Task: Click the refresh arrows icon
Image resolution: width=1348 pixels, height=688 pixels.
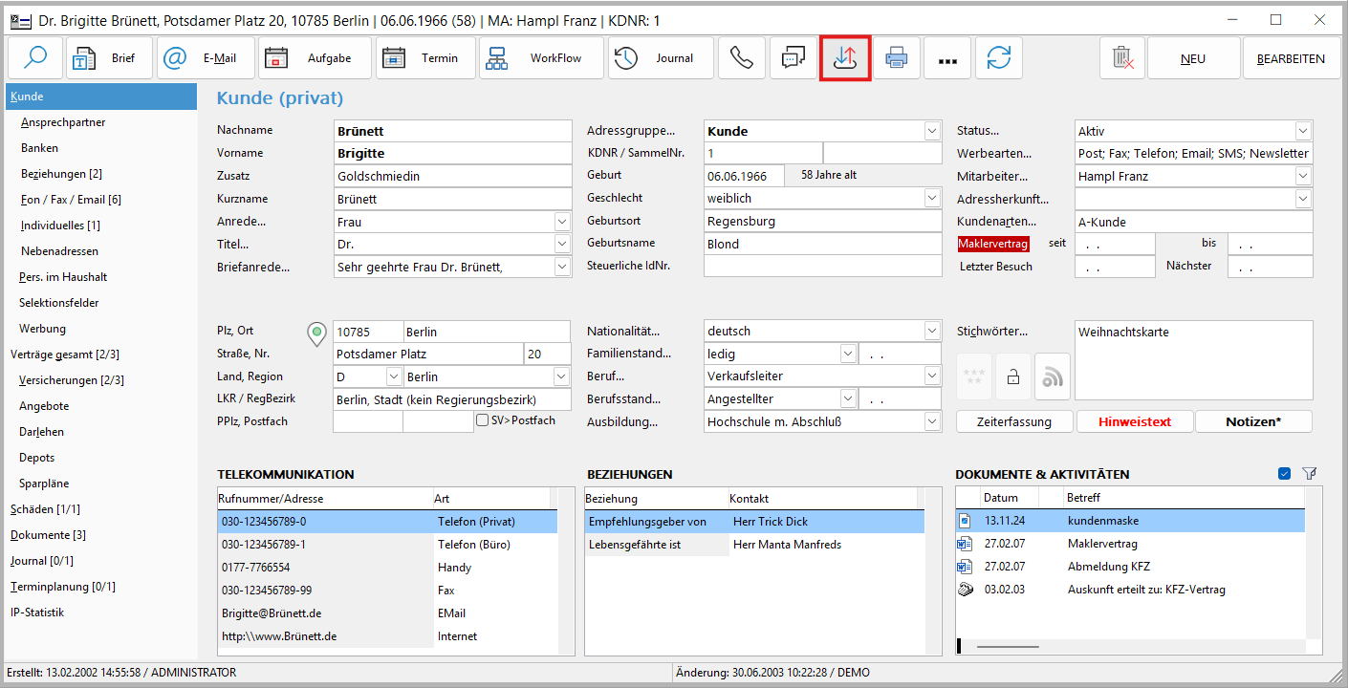Action: point(999,58)
